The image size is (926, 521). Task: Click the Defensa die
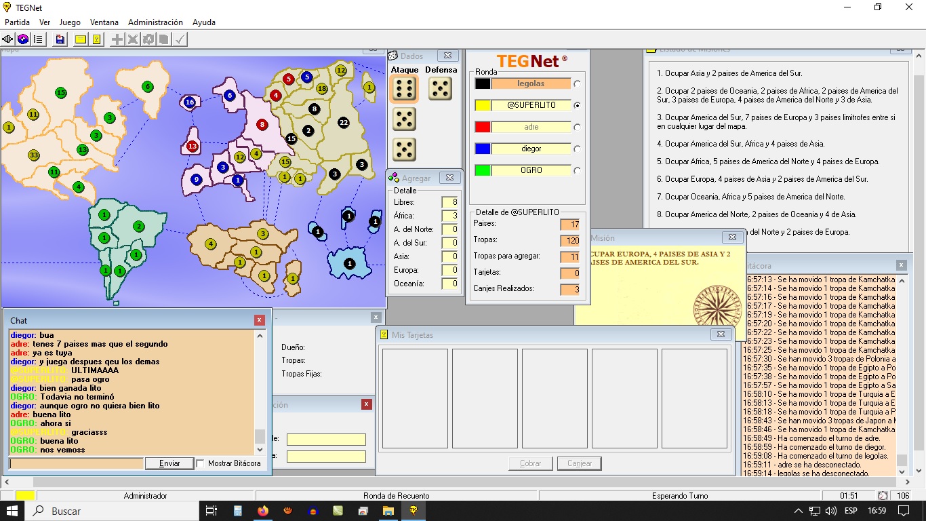click(441, 89)
